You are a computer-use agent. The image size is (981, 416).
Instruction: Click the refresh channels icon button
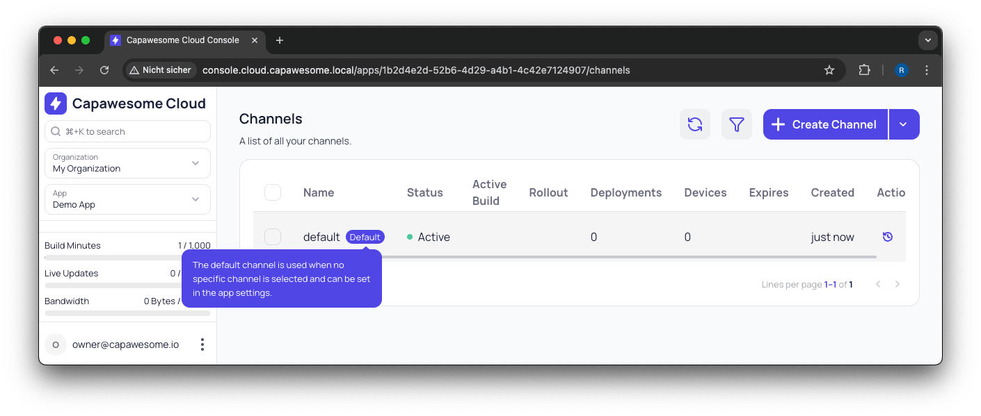click(x=694, y=124)
